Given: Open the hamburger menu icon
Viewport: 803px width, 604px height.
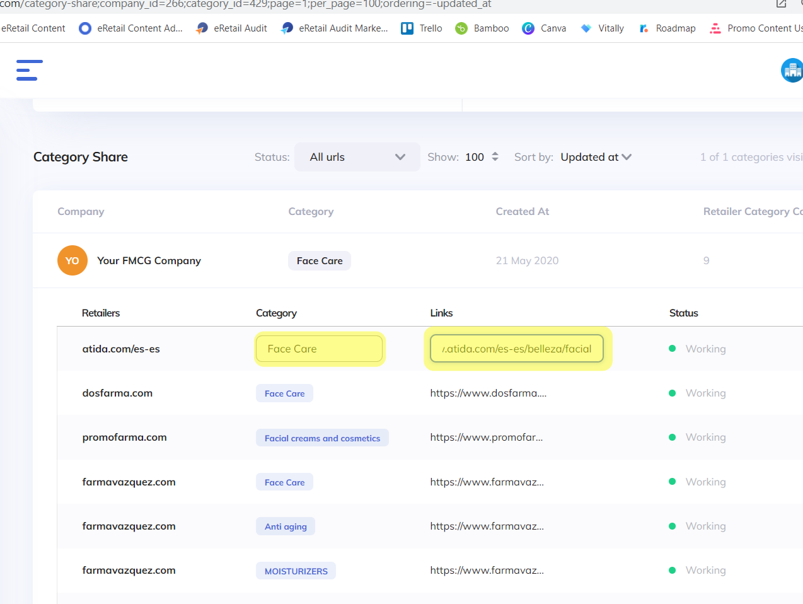Looking at the screenshot, I should point(29,70).
